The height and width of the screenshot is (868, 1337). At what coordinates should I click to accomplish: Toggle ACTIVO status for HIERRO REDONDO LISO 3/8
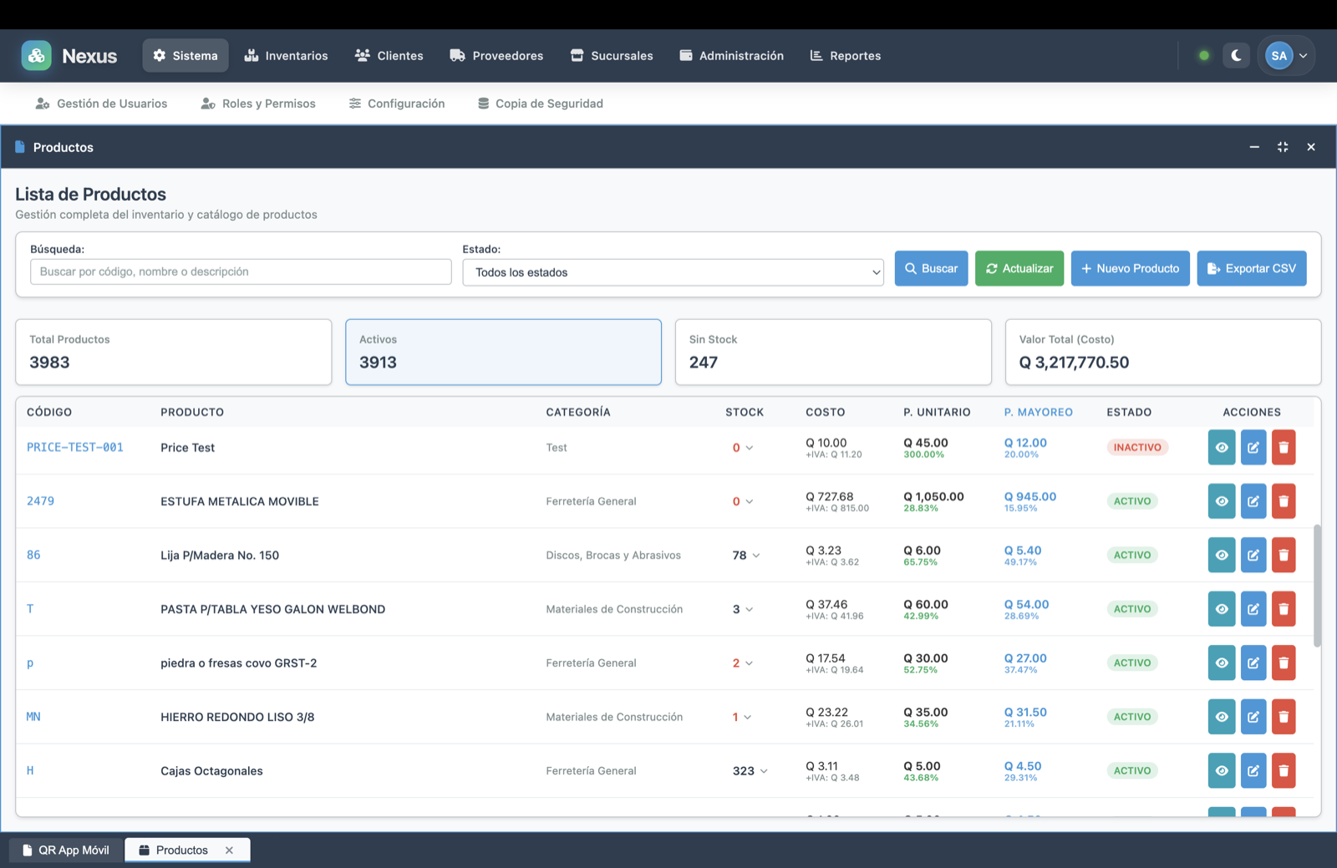coord(1132,716)
